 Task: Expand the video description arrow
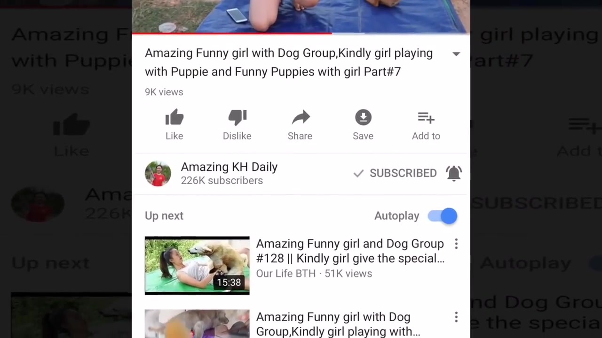456,54
